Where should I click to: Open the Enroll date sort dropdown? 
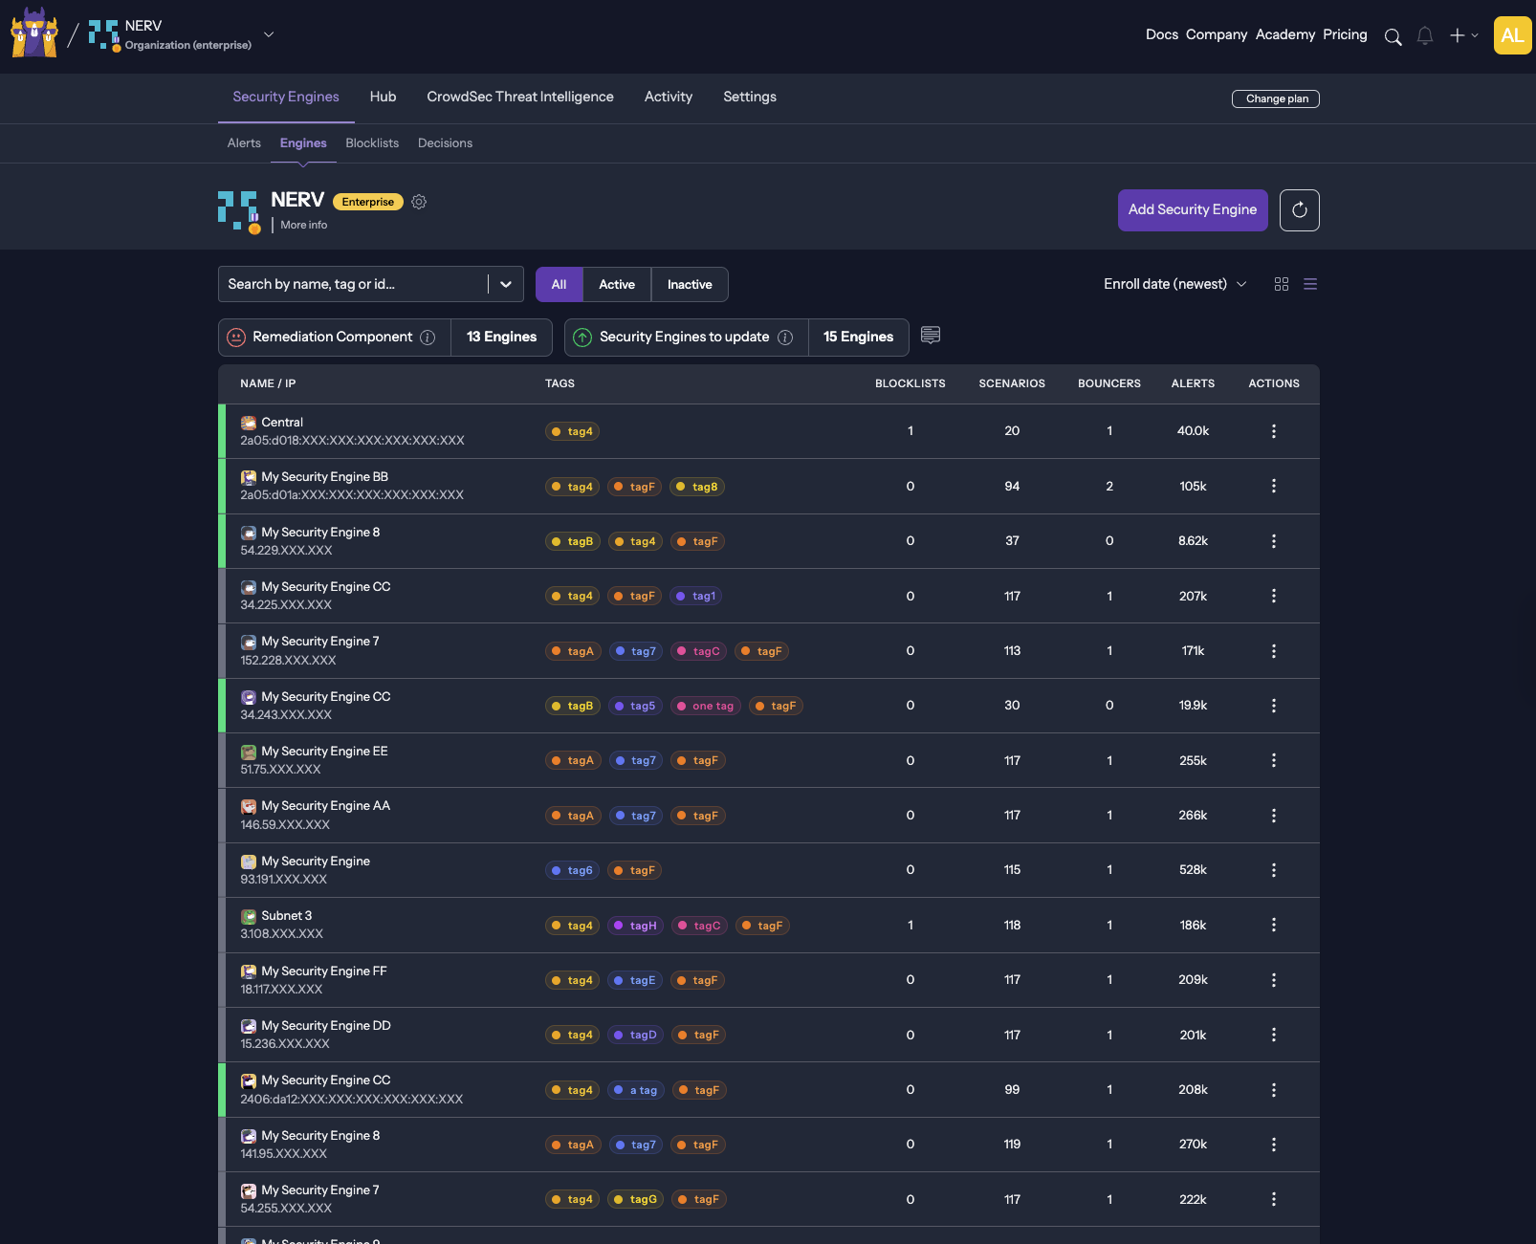[x=1174, y=284]
